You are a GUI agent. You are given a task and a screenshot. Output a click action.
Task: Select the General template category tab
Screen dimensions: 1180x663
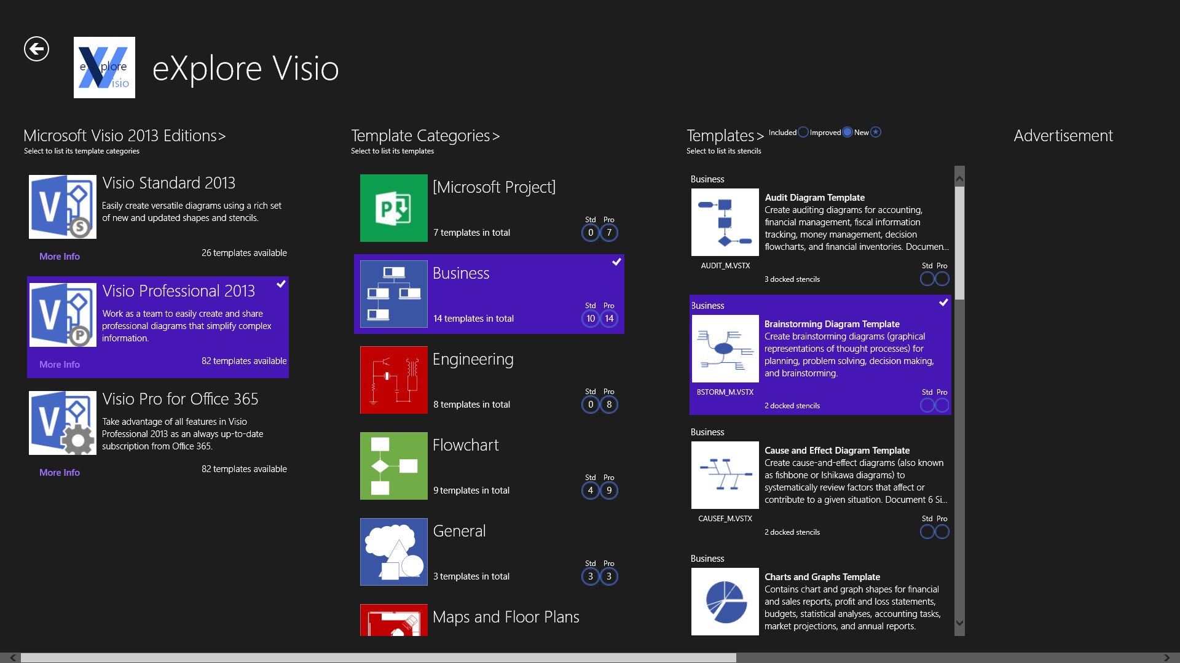coord(489,551)
